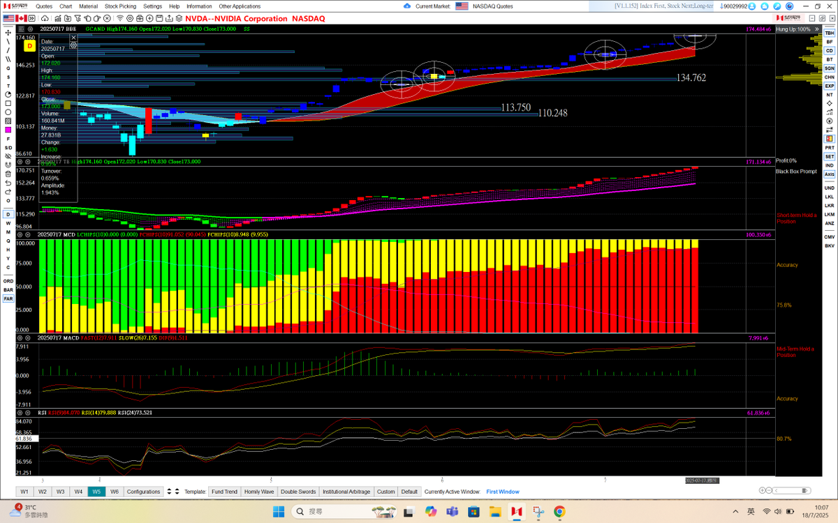Open the Quotes menu

44,6
